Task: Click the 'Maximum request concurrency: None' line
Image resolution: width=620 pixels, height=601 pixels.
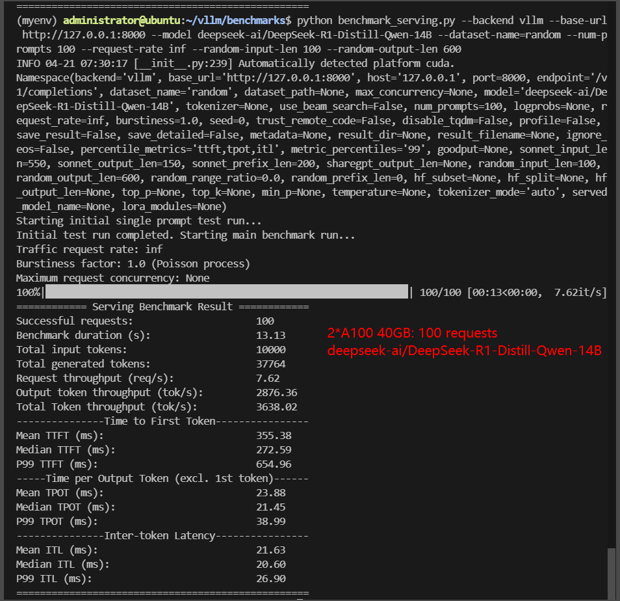Action: pyautogui.click(x=112, y=278)
